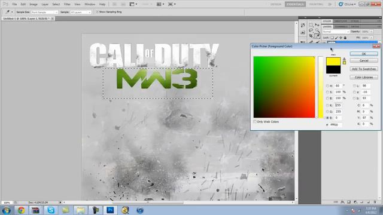The height and width of the screenshot is (215, 383).
Task: Click the hex color input field
Action: point(336,125)
